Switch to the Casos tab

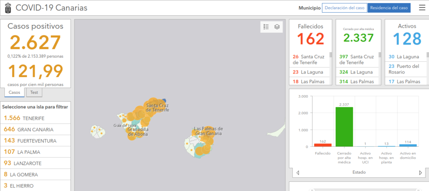coord(14,92)
